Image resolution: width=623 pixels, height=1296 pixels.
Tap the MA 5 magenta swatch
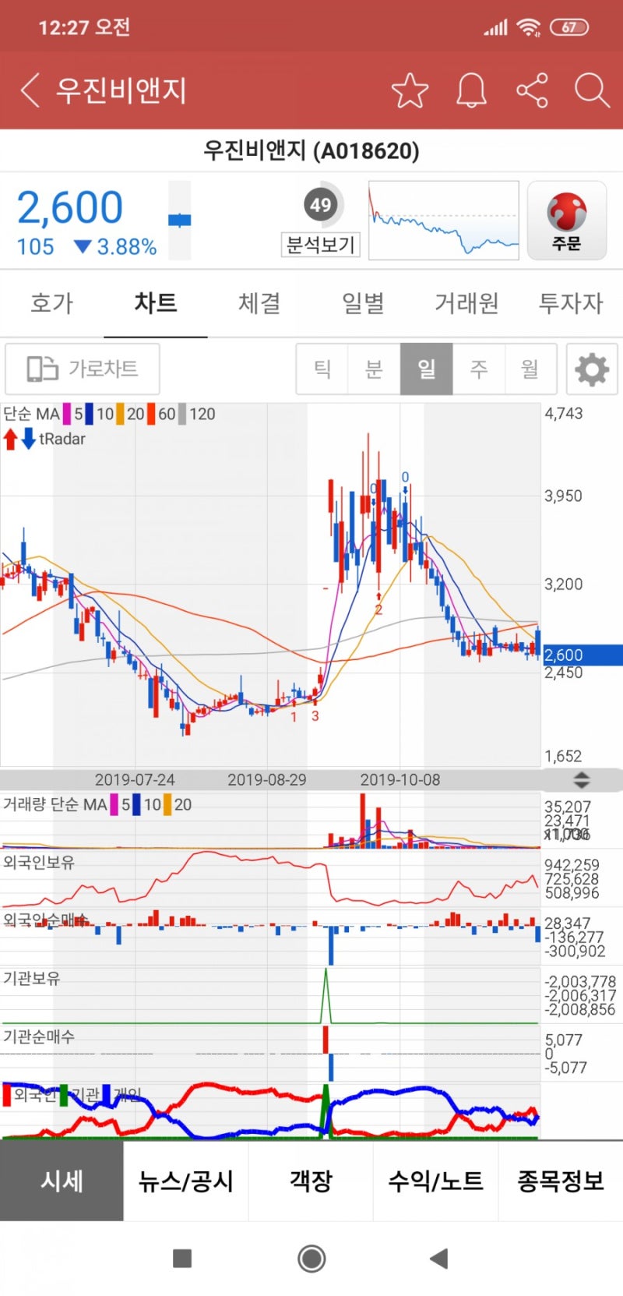point(68,414)
